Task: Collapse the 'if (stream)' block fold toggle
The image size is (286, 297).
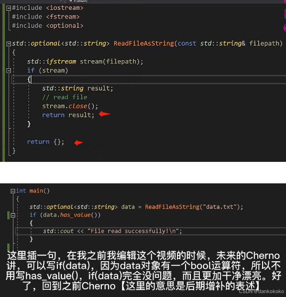Action: pyautogui.click(x=9, y=71)
